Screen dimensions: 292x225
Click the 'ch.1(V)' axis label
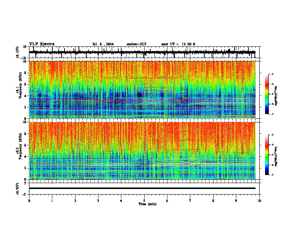pyautogui.click(x=18, y=52)
